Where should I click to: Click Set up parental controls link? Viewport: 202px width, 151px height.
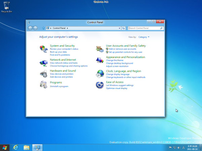(126, 52)
